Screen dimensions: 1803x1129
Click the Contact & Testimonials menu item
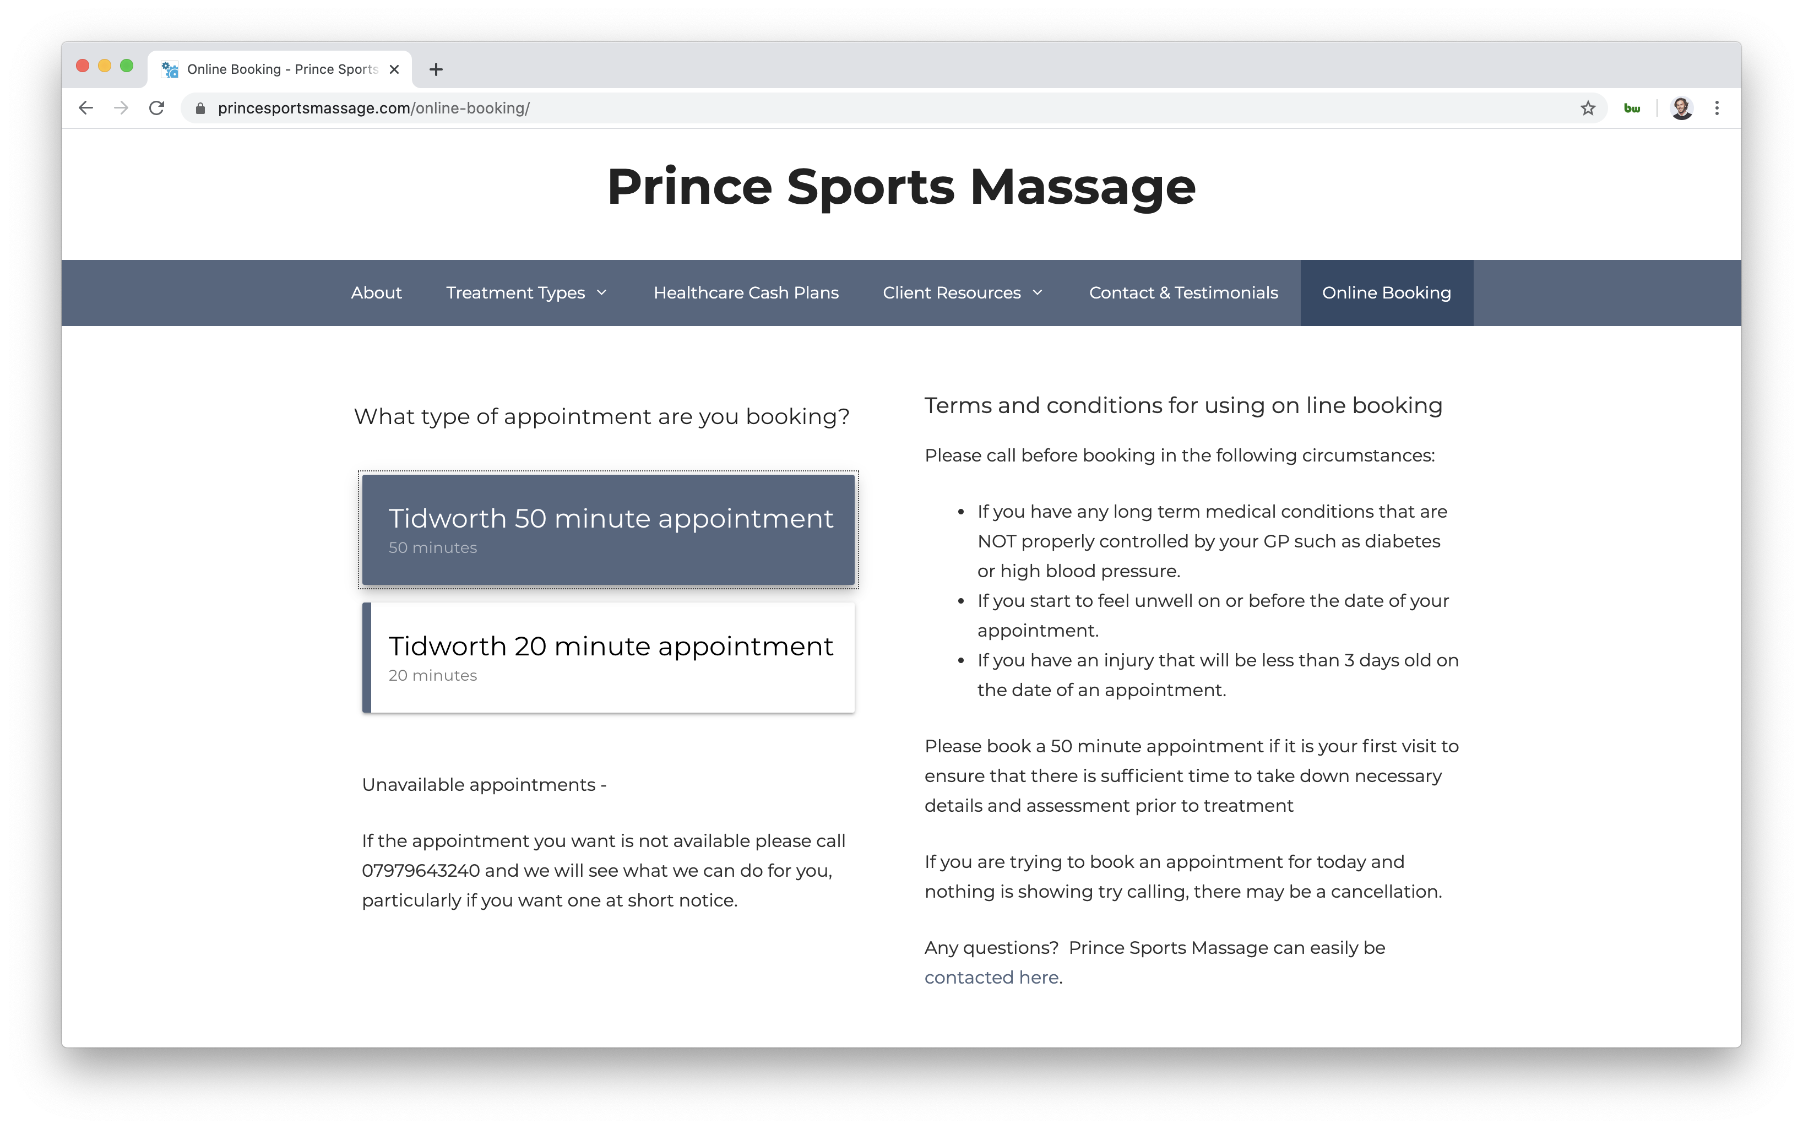[1183, 291]
